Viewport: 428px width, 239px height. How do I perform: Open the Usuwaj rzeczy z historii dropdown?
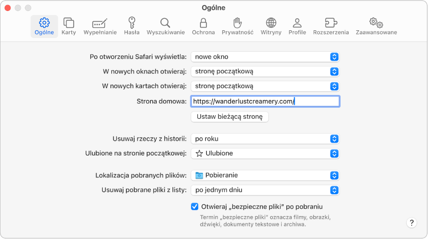265,139
